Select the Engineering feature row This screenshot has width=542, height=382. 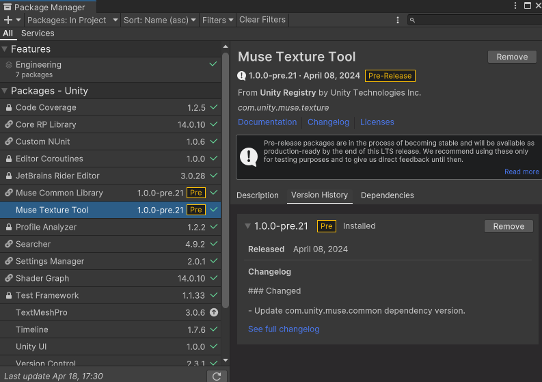[110, 69]
